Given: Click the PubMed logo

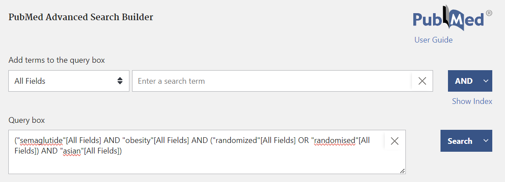Looking at the screenshot, I should pos(452,18).
